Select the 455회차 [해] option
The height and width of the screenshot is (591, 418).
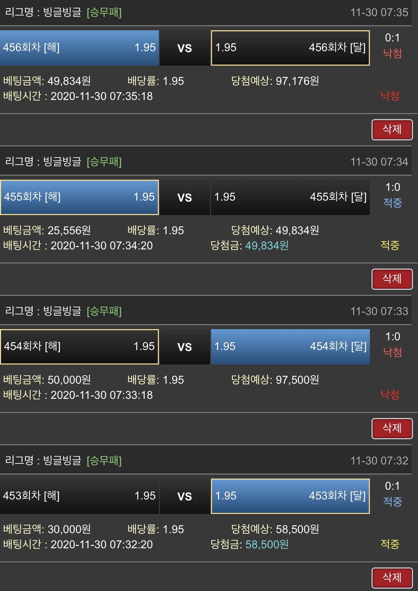[x=79, y=197]
